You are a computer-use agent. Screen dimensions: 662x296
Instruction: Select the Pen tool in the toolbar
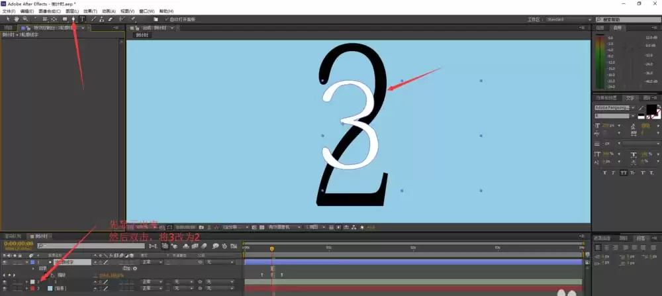point(73,19)
